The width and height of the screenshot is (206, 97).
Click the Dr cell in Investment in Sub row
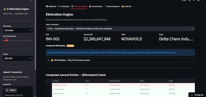[97, 85]
